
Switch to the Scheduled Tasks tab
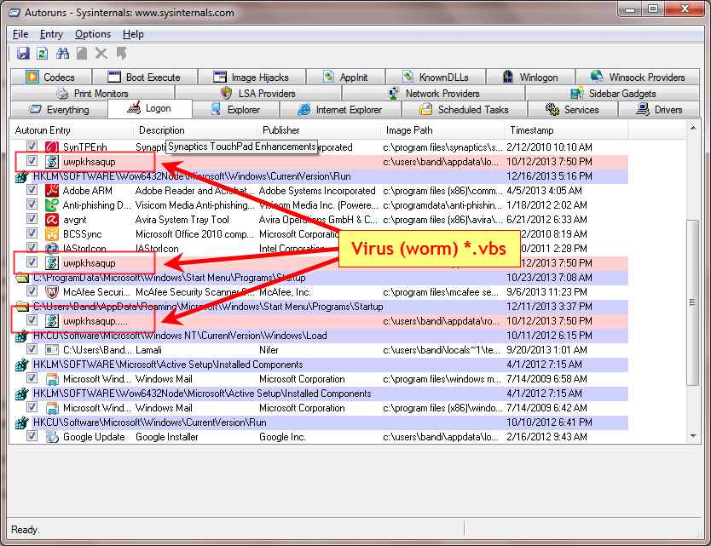[x=465, y=110]
